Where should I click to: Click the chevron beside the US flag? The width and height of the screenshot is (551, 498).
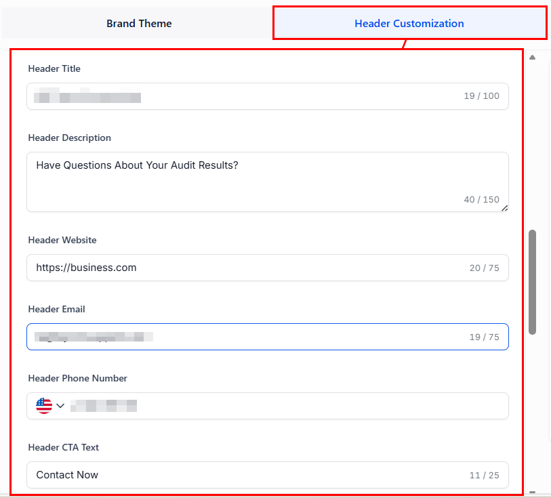coord(60,406)
